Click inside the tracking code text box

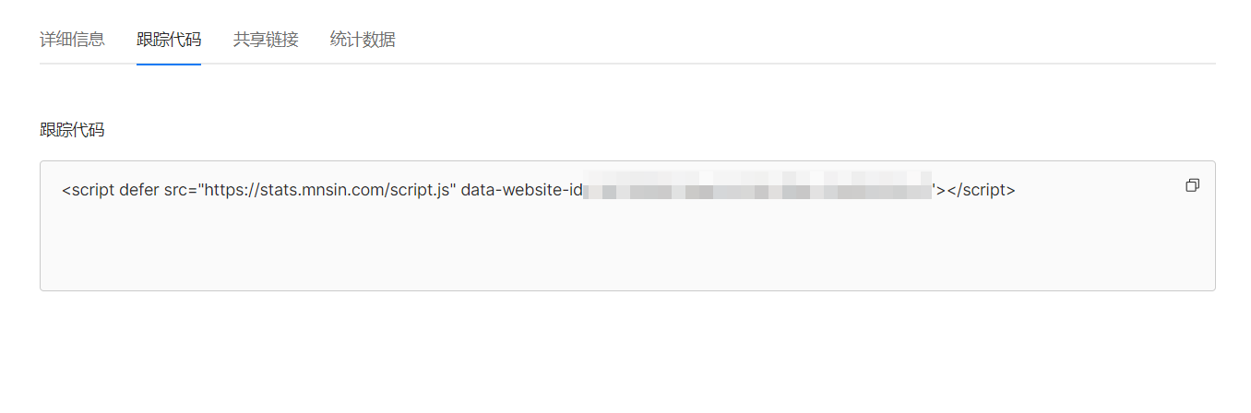pos(627,226)
